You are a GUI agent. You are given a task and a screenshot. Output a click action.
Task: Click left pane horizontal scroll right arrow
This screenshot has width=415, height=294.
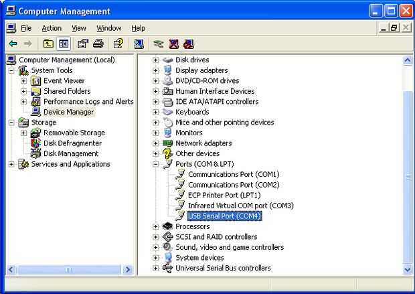[x=128, y=270]
